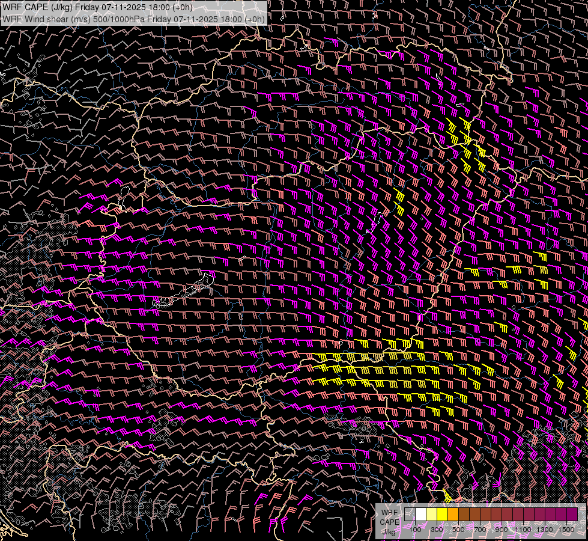
Task: Click the 500 legend tick label
Action: [458, 530]
